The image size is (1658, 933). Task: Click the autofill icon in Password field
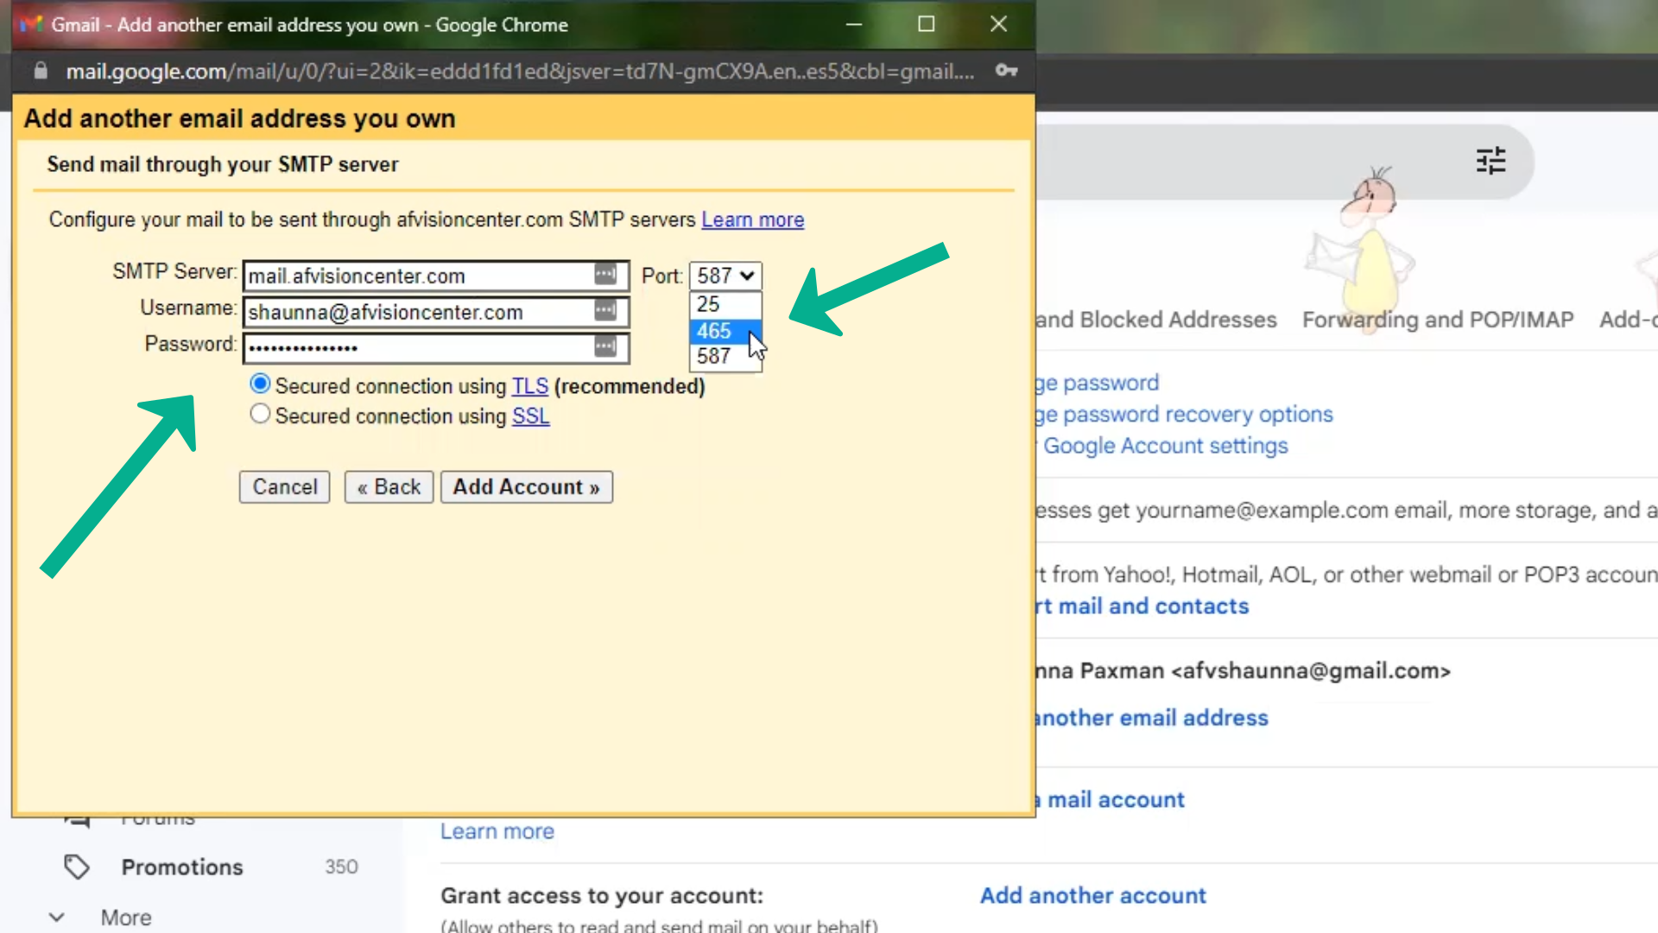pos(605,347)
